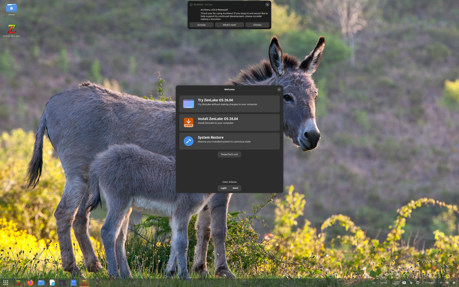Click the battery status icon in the tray

(x=454, y=283)
